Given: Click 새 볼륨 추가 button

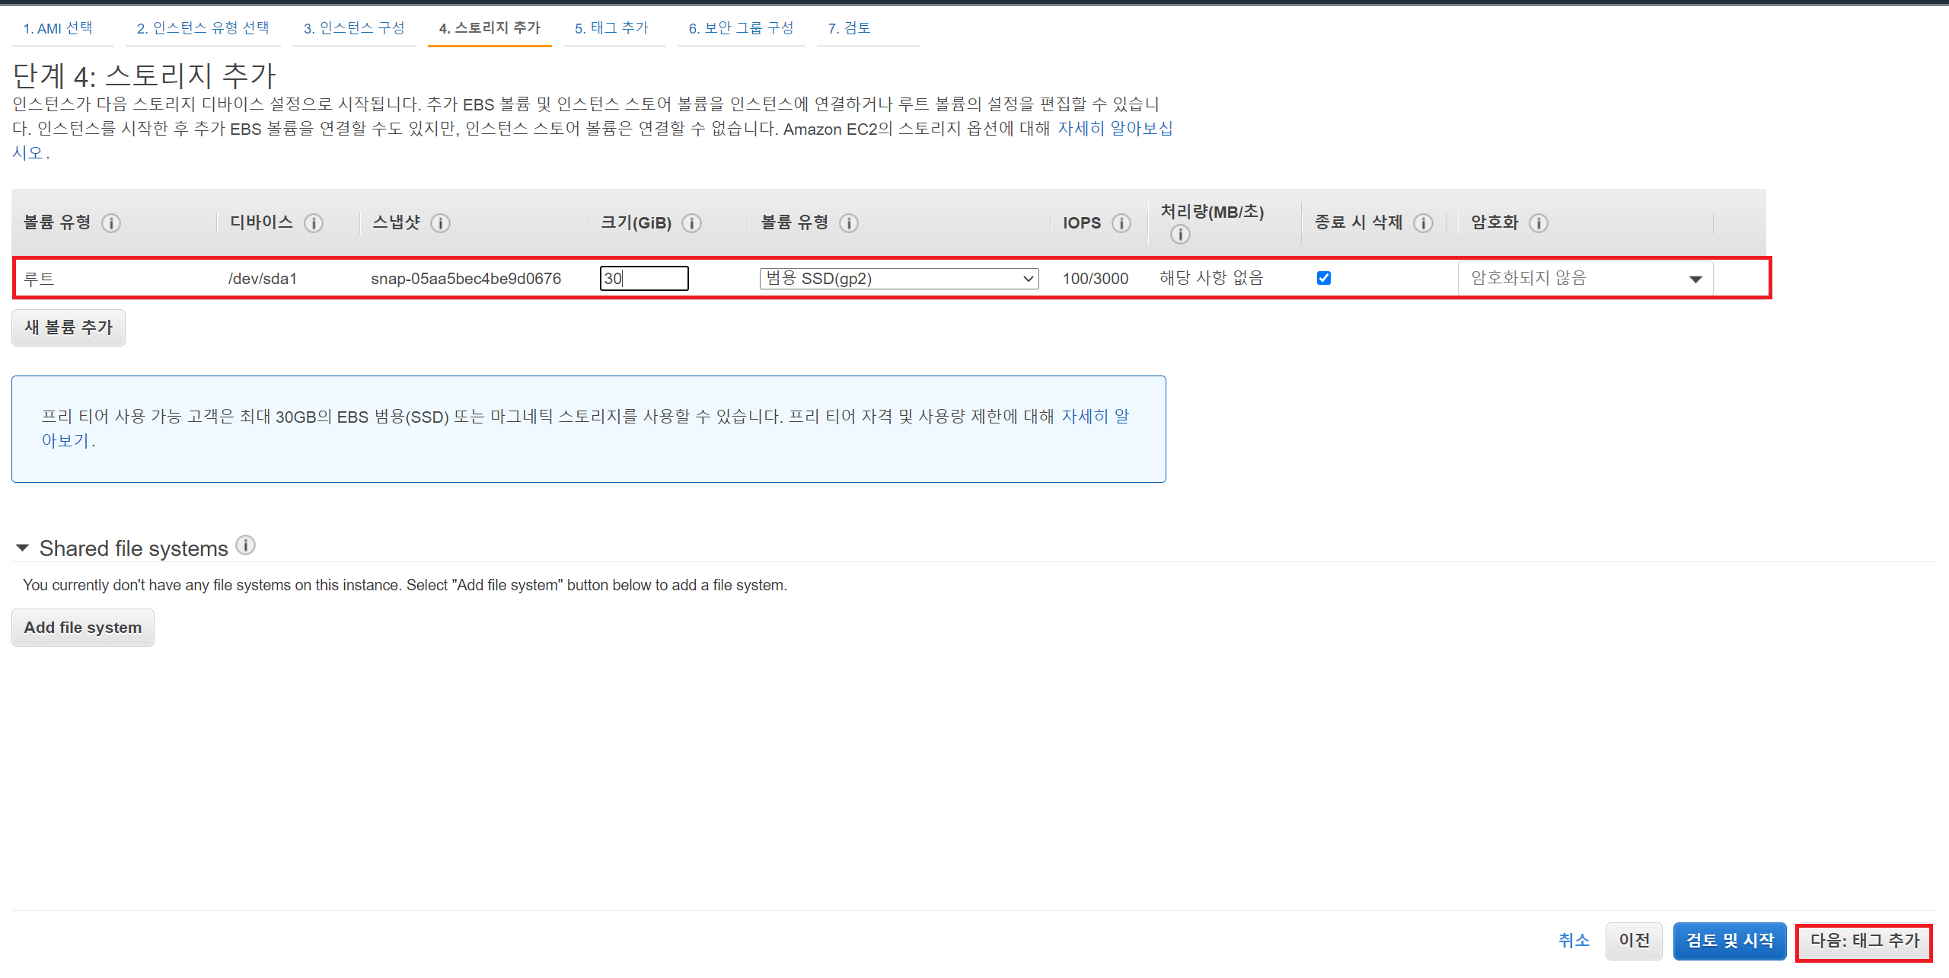Looking at the screenshot, I should tap(69, 328).
